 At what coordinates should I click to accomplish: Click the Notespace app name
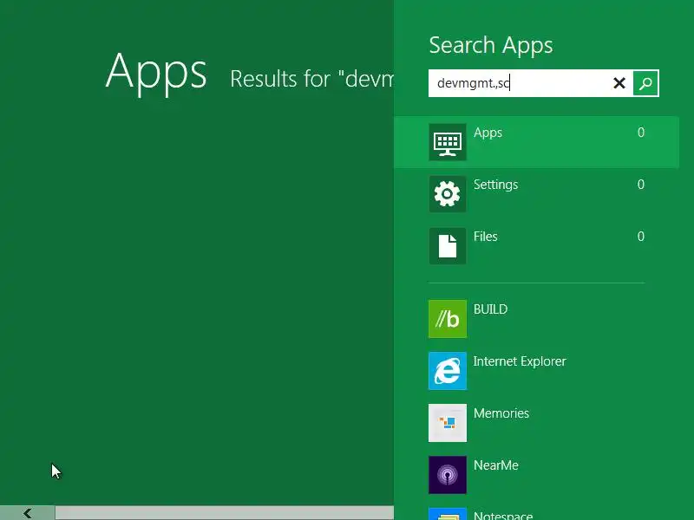pos(503,516)
